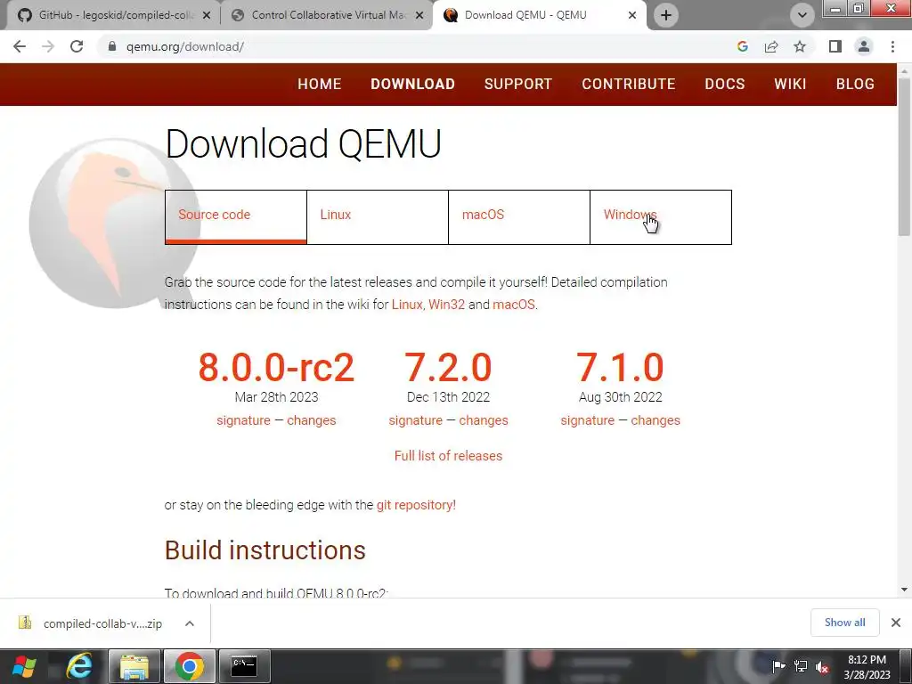Open Linux compilation wiki link

point(407,305)
